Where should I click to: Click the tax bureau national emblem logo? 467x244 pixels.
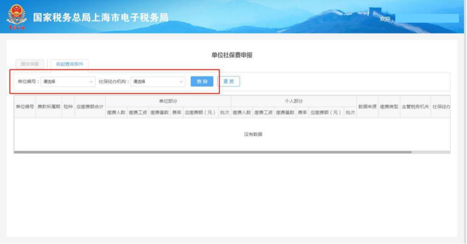coord(16,17)
